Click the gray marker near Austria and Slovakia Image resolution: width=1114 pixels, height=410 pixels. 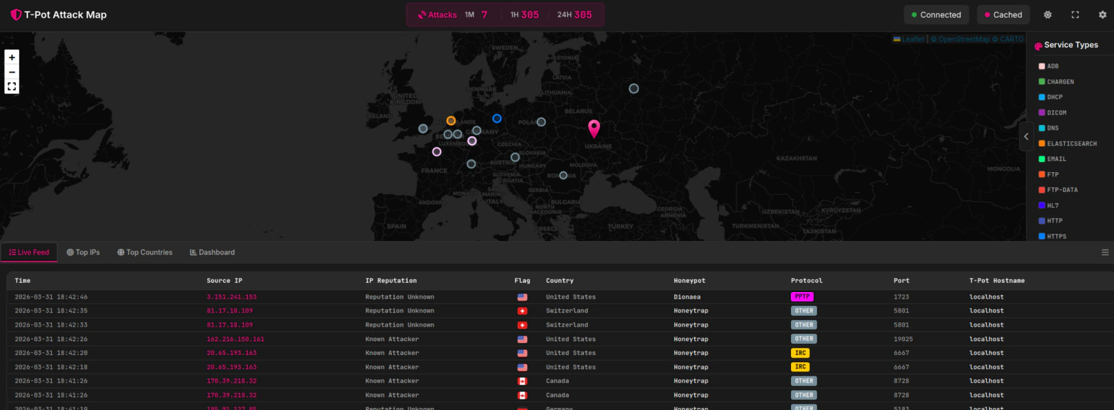[x=515, y=157]
